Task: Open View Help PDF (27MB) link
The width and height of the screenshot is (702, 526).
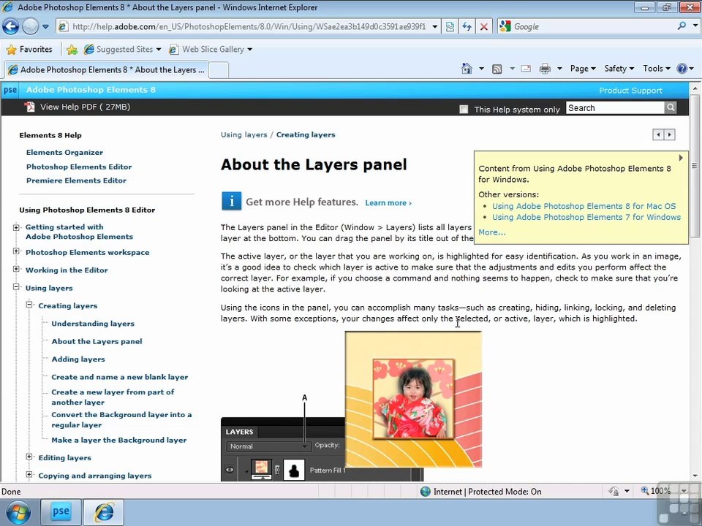Action: click(85, 107)
